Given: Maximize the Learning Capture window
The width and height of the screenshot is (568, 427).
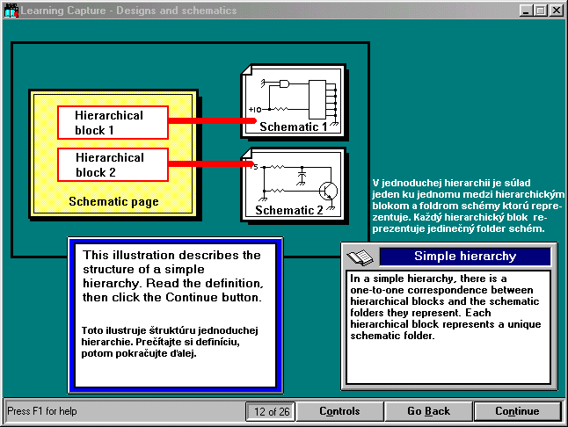Looking at the screenshot, I should (x=540, y=11).
